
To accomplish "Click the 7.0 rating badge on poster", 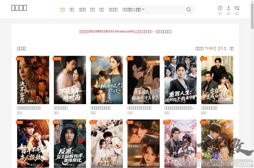I will point(167,122).
